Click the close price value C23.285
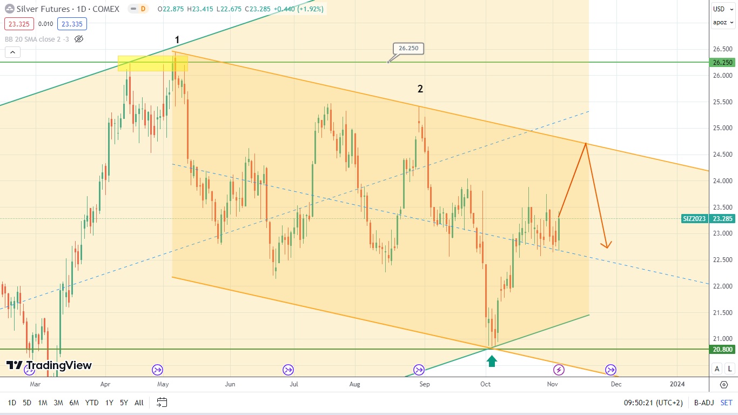 pyautogui.click(x=258, y=9)
